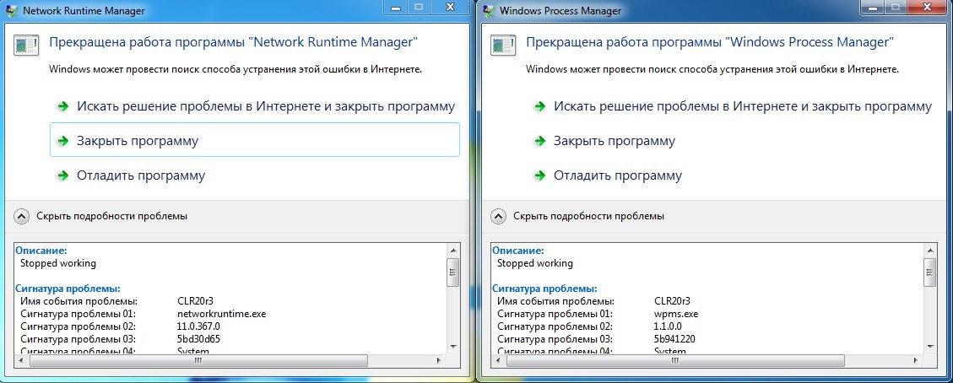953x383 pixels.
Task: Click vertical scrollbar thumb in Windows Process Manager details
Action: (x=929, y=272)
